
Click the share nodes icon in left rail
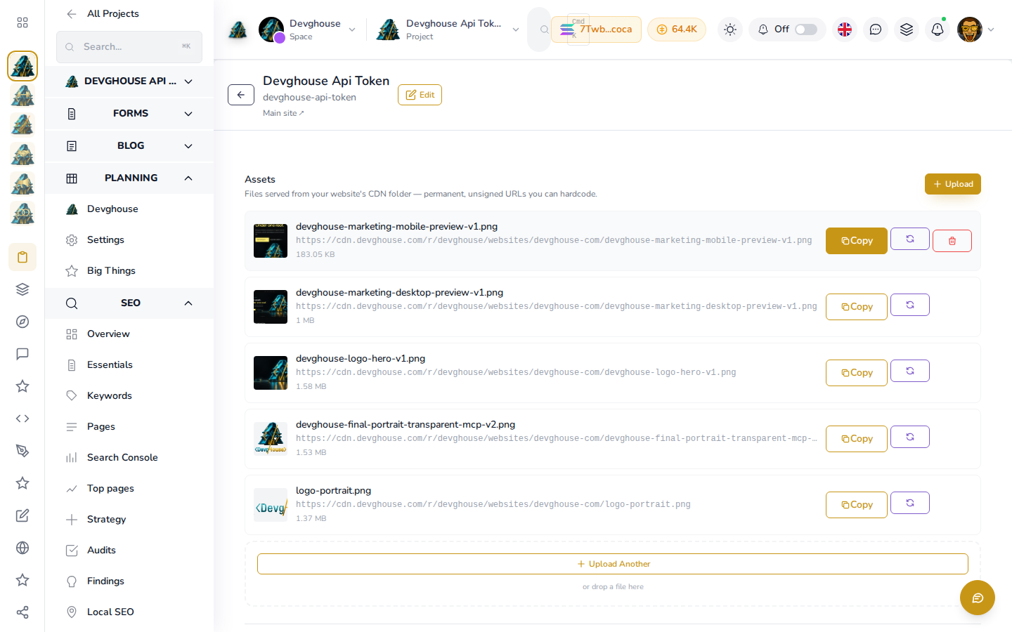tap(22, 612)
